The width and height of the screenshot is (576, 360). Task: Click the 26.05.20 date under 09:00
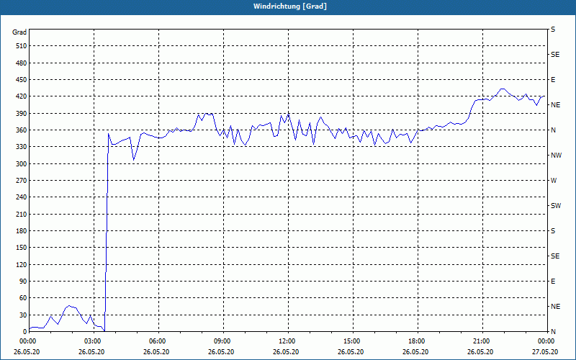221,352
